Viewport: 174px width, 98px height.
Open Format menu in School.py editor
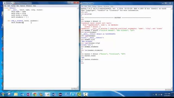pyautogui.click(x=13, y=6)
